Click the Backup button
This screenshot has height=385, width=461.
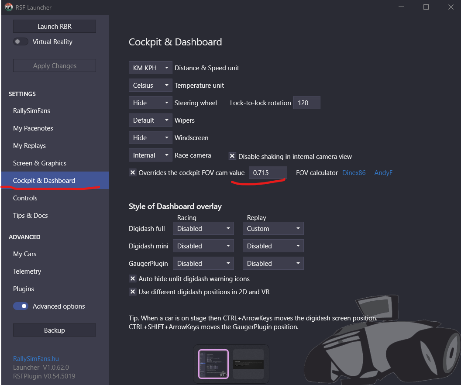pyautogui.click(x=55, y=330)
